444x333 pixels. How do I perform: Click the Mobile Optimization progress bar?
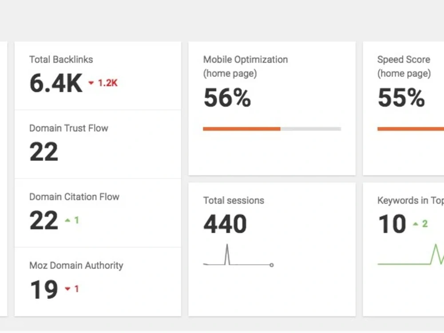point(272,129)
